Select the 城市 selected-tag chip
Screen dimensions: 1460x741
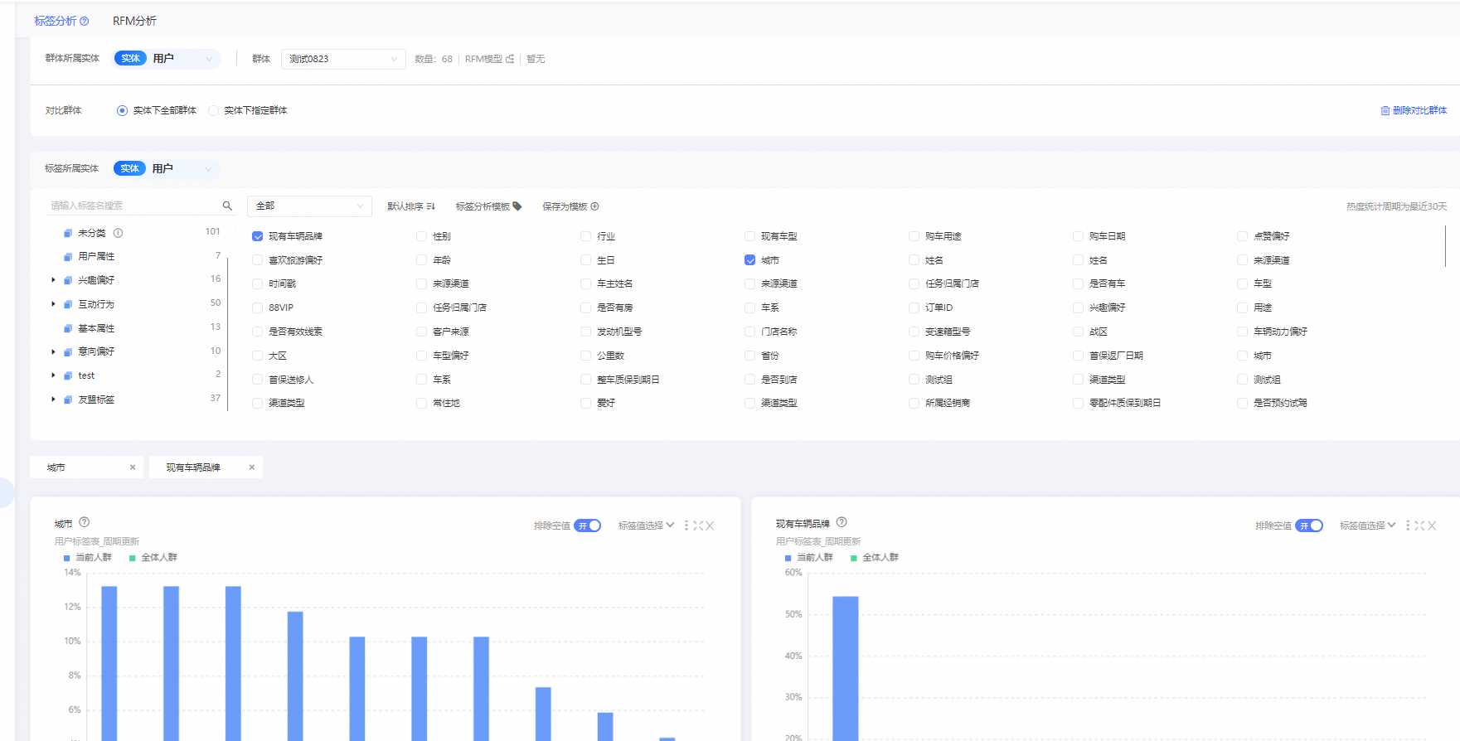point(86,467)
